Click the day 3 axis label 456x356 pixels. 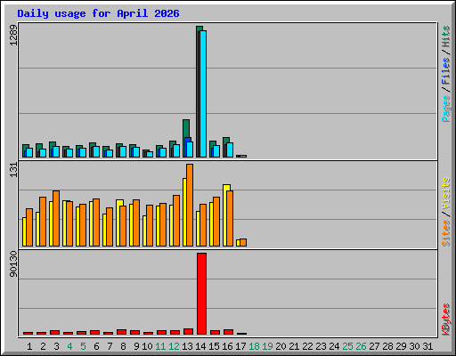coord(56,346)
